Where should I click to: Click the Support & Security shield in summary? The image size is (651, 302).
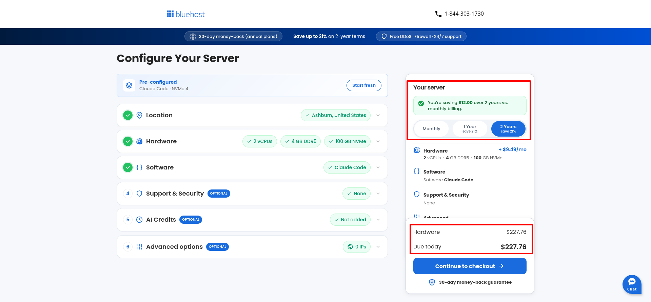click(x=417, y=194)
